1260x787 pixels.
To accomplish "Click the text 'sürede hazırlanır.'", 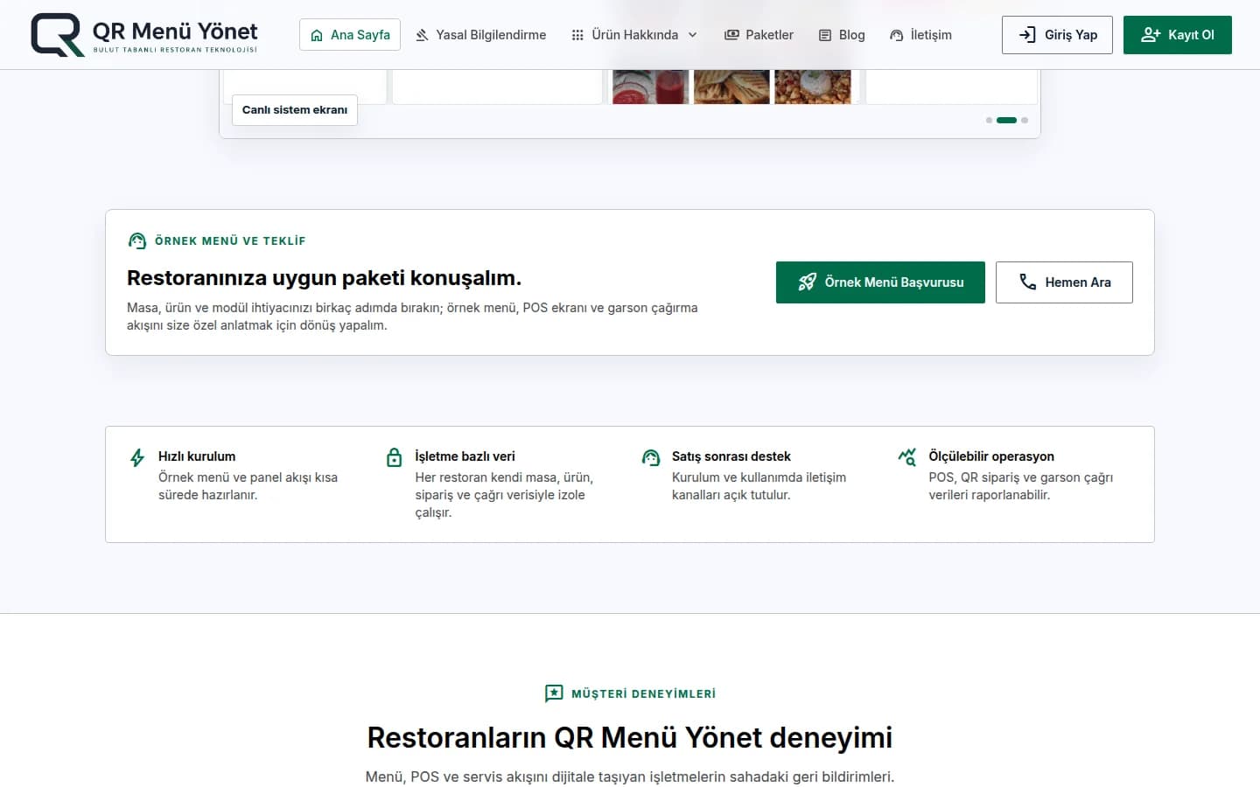I will (208, 495).
